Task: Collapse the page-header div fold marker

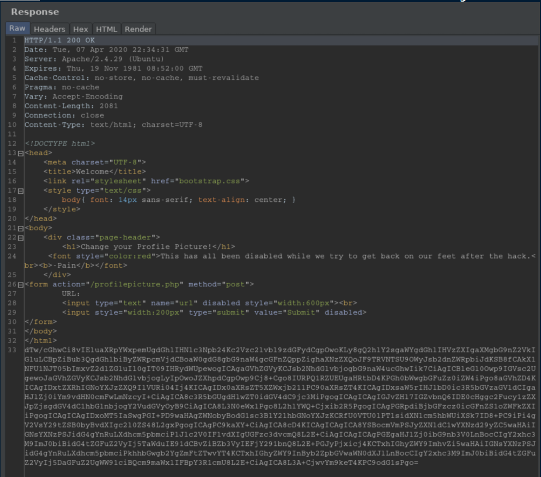Action: tap(21, 237)
